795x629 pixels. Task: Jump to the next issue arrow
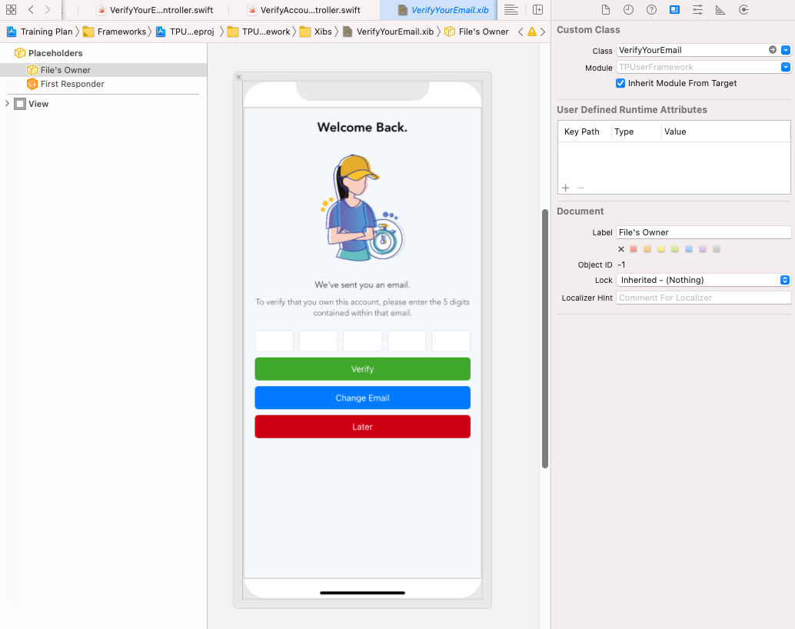pos(543,32)
